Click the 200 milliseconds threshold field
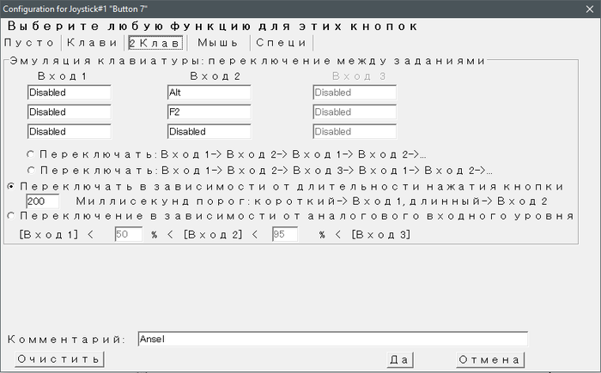The height and width of the screenshot is (373, 601). point(42,201)
